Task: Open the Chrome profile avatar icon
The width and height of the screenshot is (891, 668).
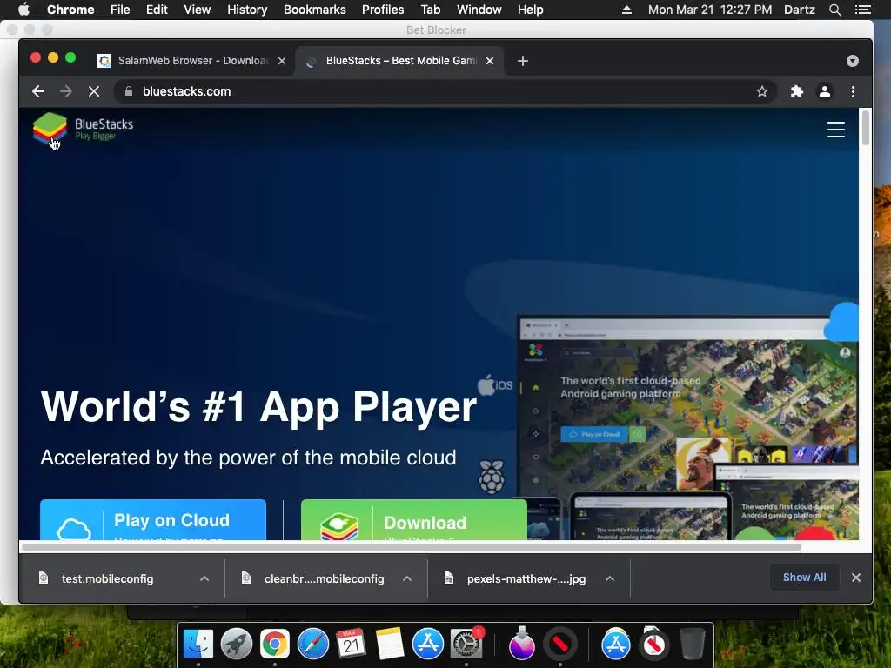Action: (825, 91)
